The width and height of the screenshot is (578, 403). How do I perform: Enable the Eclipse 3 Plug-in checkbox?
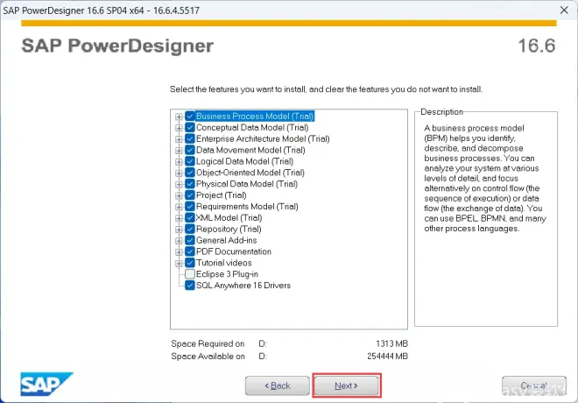pyautogui.click(x=190, y=274)
